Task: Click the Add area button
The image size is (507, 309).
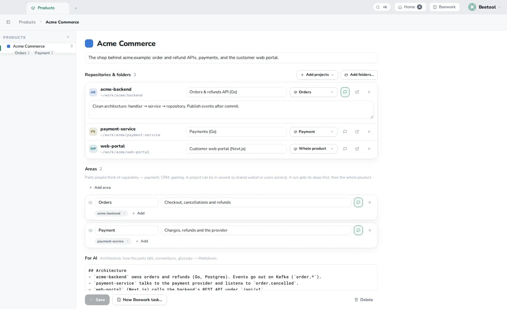Action: [100, 187]
